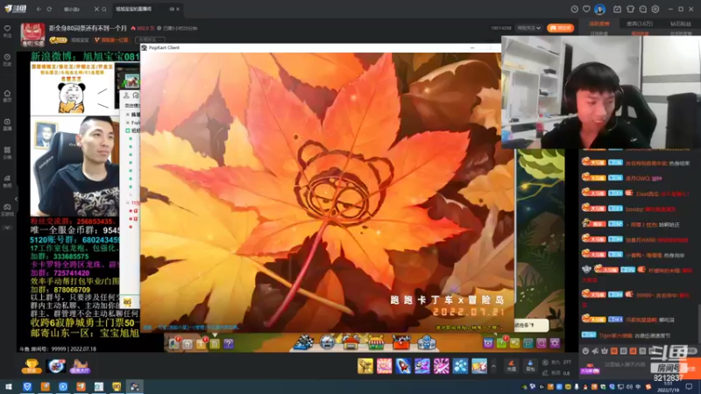Image resolution: width=701 pixels, height=394 pixels.
Task: Click the rocket gift icon in the gift bar
Action: pos(403,366)
